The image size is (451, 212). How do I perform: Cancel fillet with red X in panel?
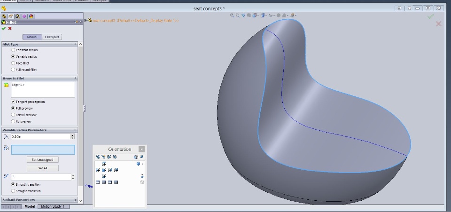[x=10, y=28]
